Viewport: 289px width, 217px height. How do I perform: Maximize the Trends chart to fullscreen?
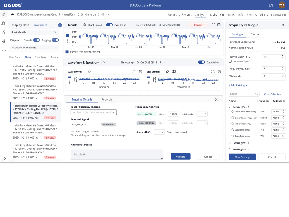213,25
